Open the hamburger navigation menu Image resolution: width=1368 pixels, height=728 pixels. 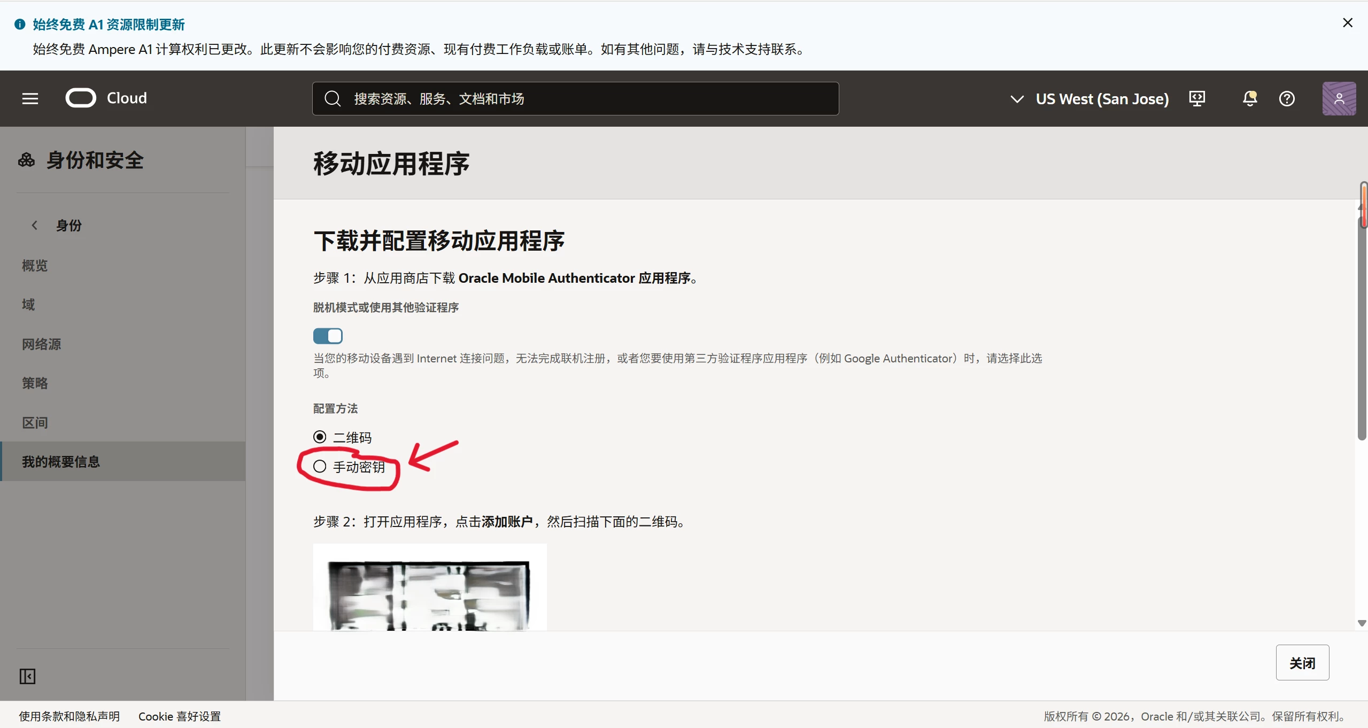[30, 98]
